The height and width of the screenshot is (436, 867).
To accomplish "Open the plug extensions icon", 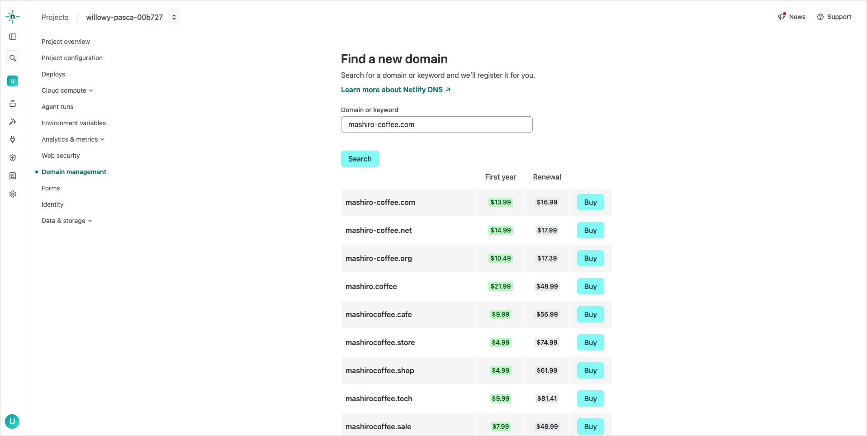I will point(13,140).
